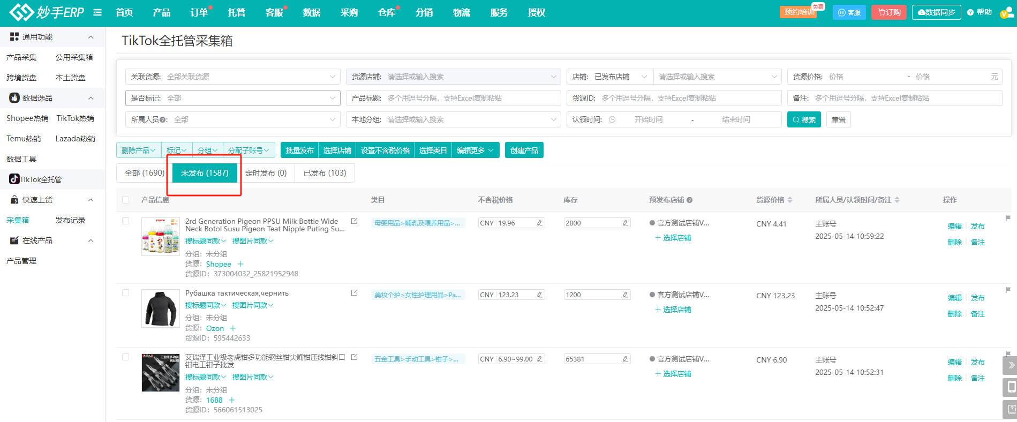Click the pencil icon in the 19.96 price field

pyautogui.click(x=539, y=223)
